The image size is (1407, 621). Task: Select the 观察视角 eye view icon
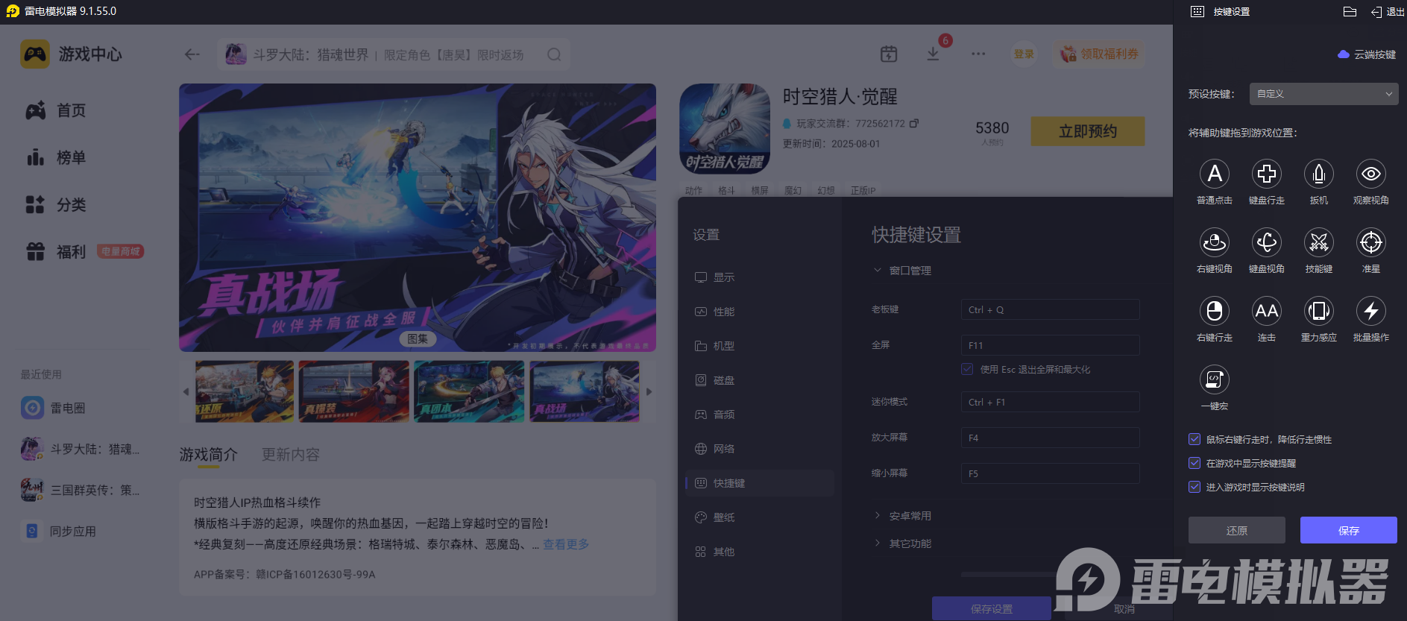(1370, 174)
